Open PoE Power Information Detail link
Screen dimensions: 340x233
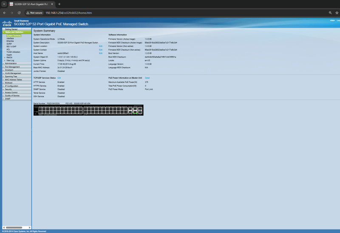point(147,78)
